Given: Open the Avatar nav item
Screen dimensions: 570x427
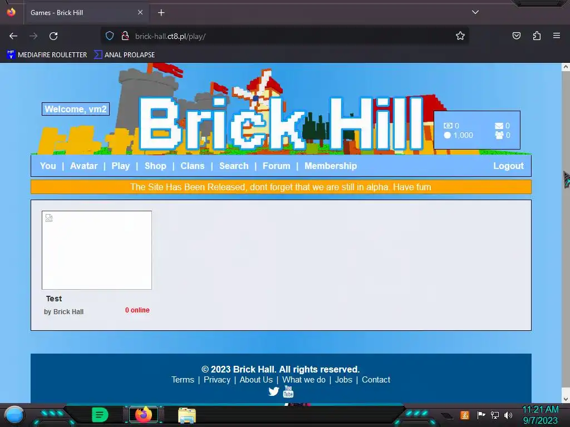Looking at the screenshot, I should click(84, 166).
